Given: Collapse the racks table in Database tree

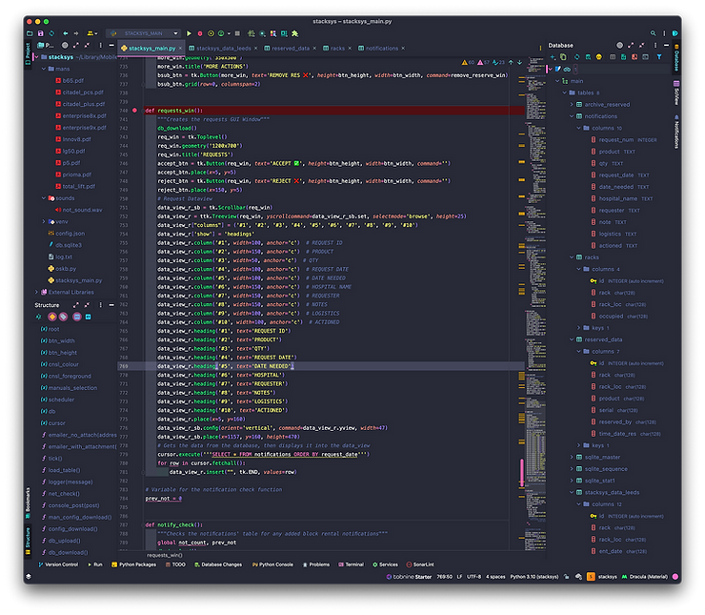Looking at the screenshot, I should pos(572,257).
